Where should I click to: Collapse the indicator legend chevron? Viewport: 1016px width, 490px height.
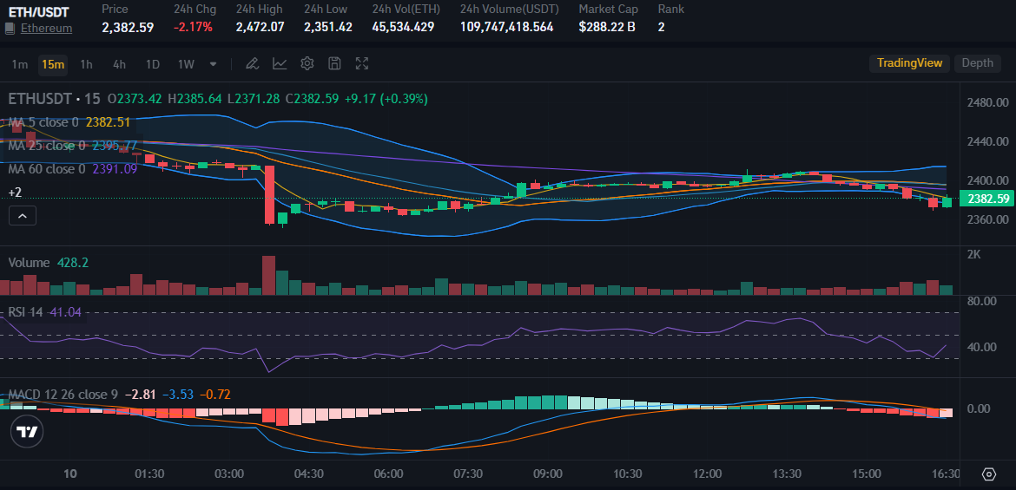tap(22, 217)
